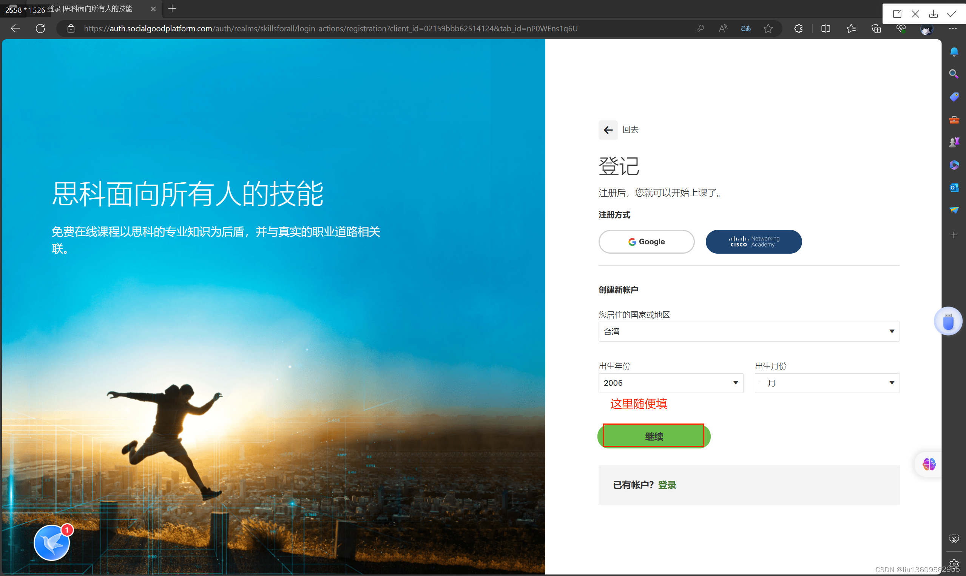Click the browser address bar URL
Viewport: 966px width, 576px height.
pos(330,28)
